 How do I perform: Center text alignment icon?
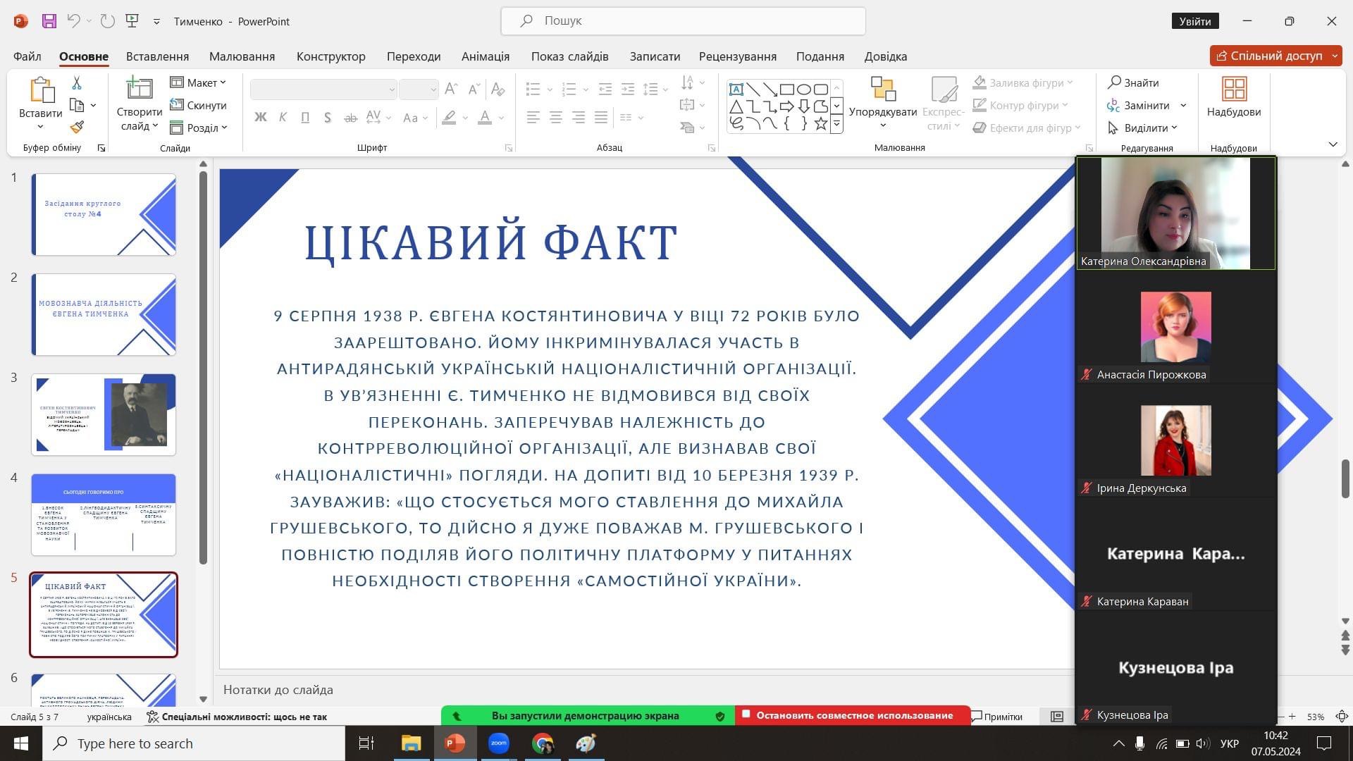[556, 118]
